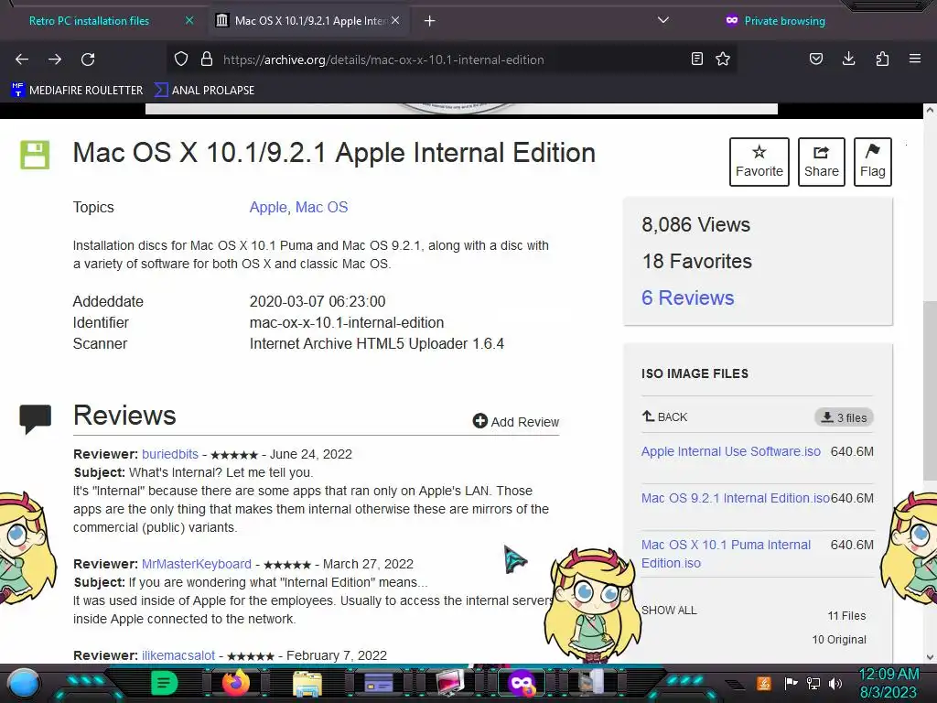
Task: Open volume control in system tray
Action: click(835, 683)
